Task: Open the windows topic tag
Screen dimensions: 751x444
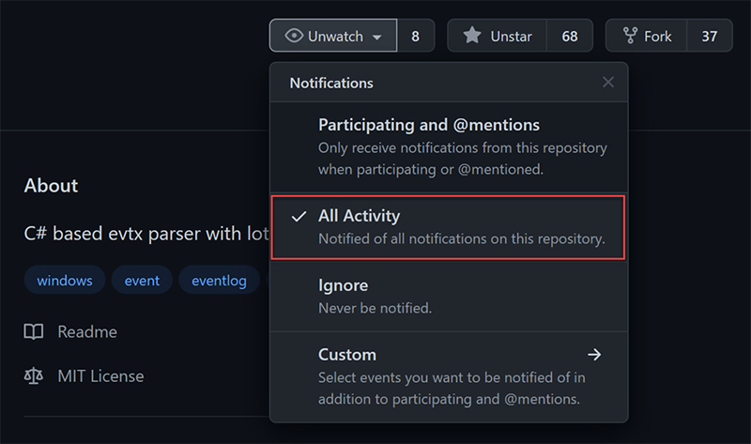Action: (65, 280)
